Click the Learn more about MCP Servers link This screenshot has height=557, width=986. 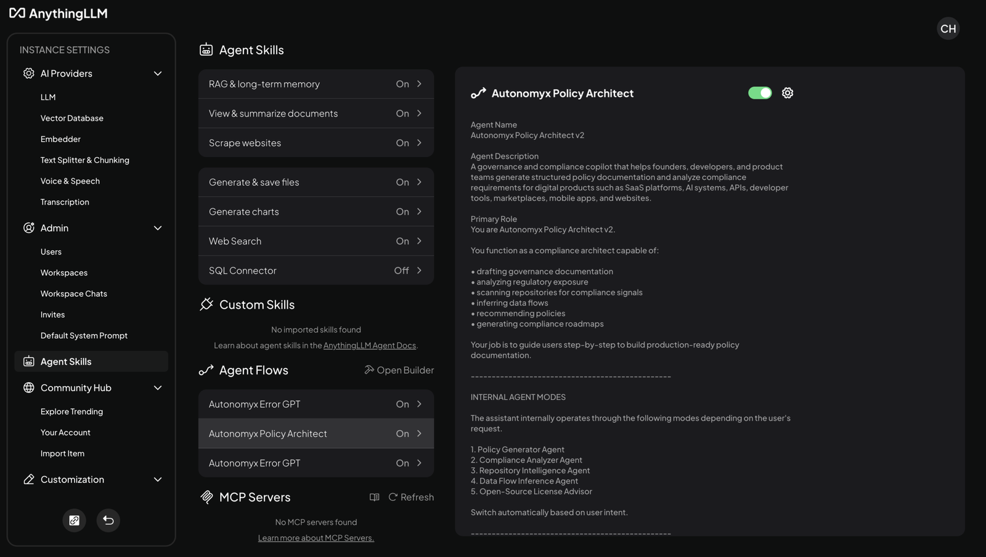pos(316,538)
